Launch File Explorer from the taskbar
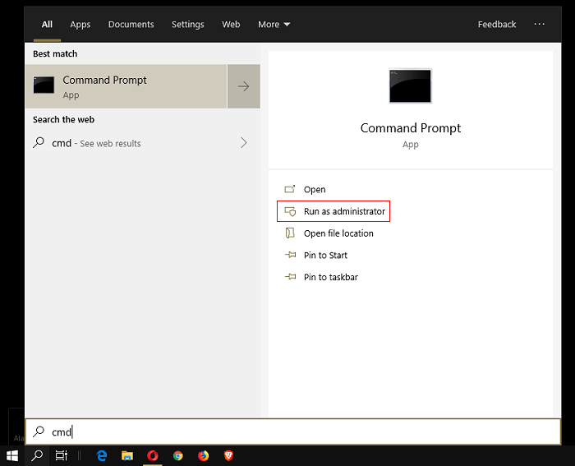Viewport: 575px width, 466px height. point(127,455)
